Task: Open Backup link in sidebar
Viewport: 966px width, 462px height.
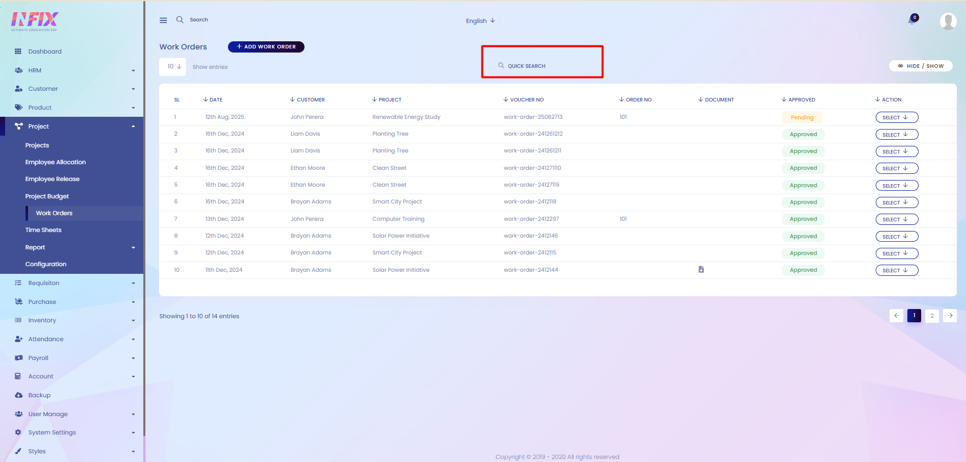Action: tap(39, 395)
